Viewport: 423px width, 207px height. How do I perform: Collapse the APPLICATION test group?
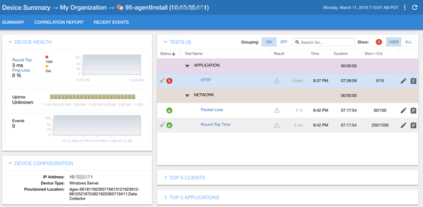(187, 66)
